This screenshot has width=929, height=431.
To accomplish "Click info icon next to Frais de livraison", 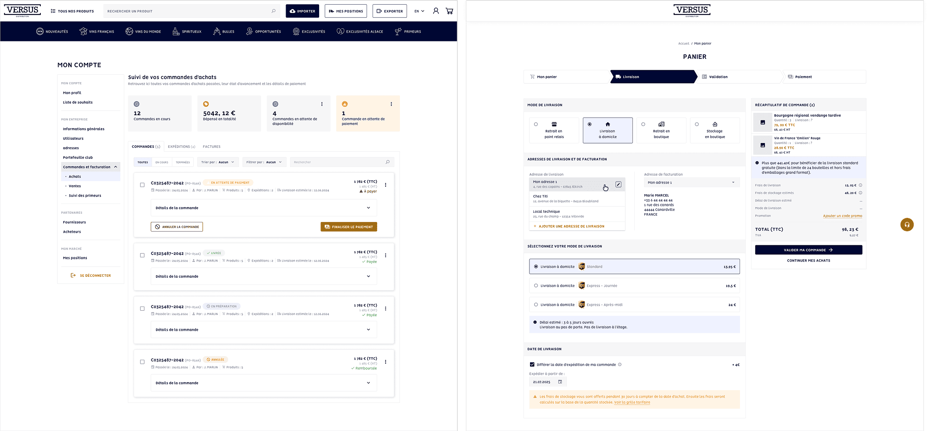I will tap(860, 185).
